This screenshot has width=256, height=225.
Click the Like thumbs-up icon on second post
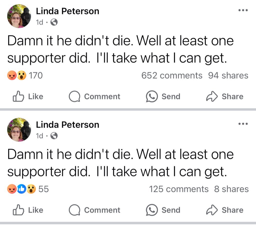tap(18, 210)
